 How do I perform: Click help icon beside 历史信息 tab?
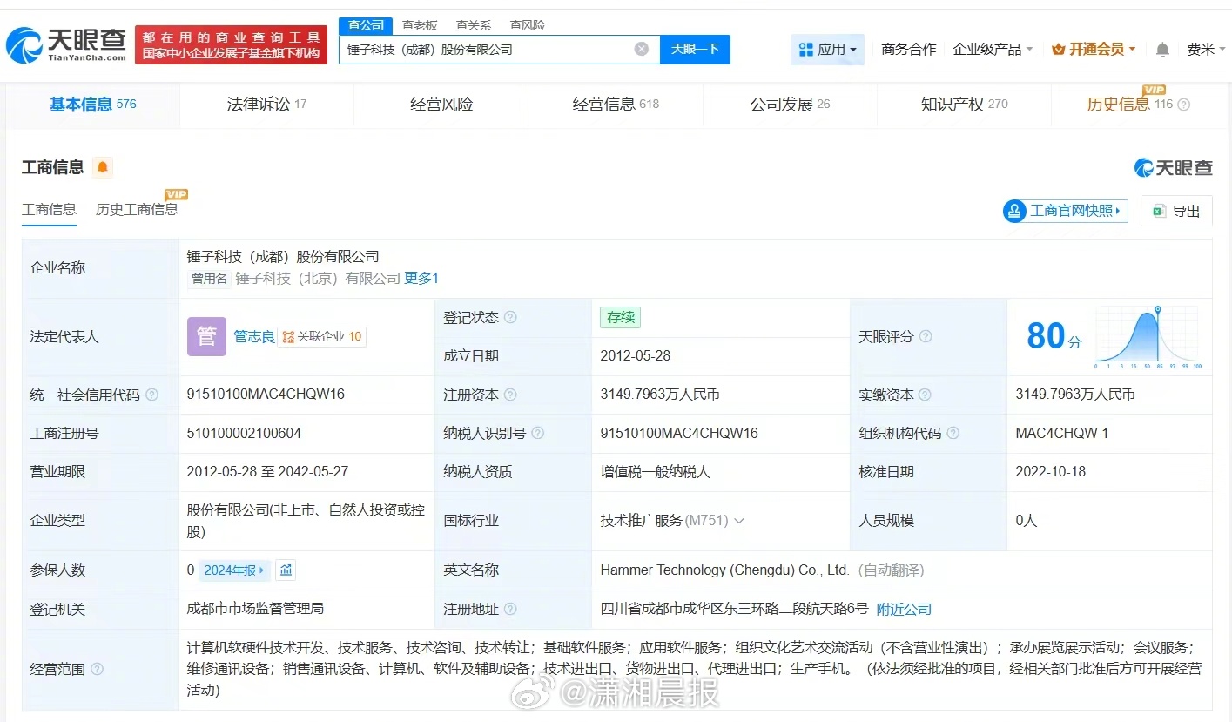pyautogui.click(x=1183, y=105)
